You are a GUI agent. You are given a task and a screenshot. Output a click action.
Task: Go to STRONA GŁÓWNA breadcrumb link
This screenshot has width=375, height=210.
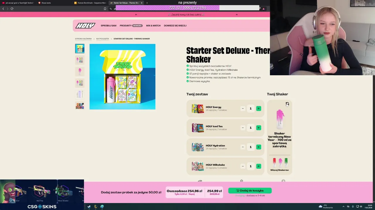point(83,39)
